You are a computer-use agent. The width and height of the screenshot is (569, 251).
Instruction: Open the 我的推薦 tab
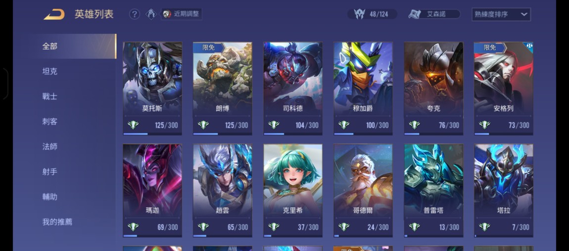click(x=57, y=222)
